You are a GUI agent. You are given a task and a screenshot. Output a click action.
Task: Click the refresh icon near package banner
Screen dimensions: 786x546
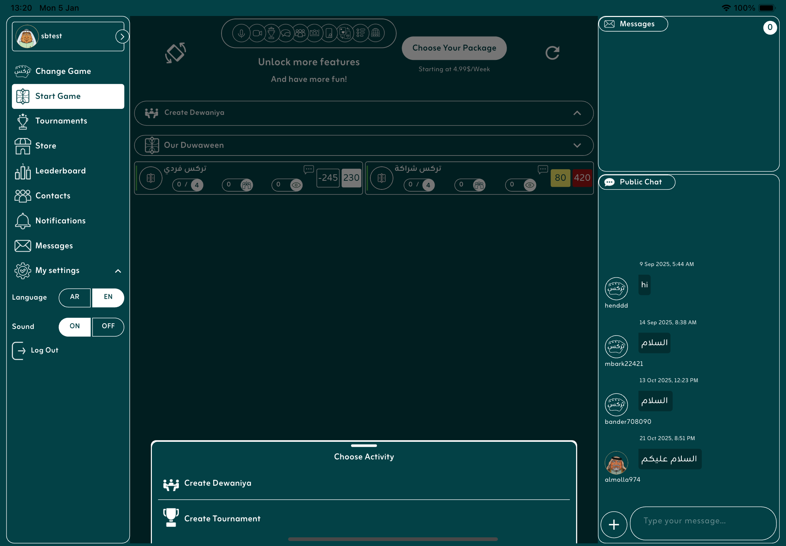click(x=552, y=53)
